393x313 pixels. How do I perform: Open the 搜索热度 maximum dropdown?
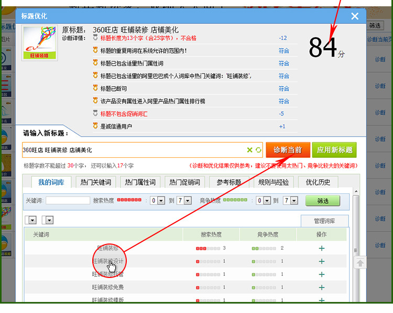pyautogui.click(x=184, y=201)
